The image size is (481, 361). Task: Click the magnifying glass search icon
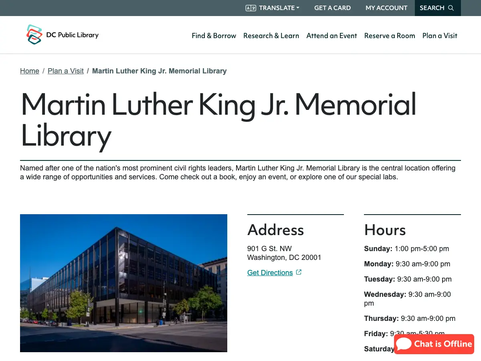coord(451,8)
